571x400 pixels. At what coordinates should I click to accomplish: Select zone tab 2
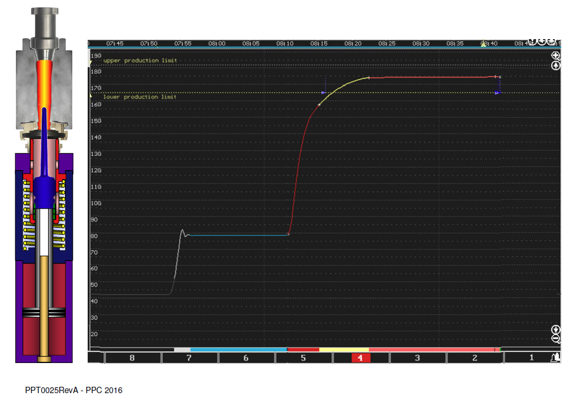coord(474,358)
